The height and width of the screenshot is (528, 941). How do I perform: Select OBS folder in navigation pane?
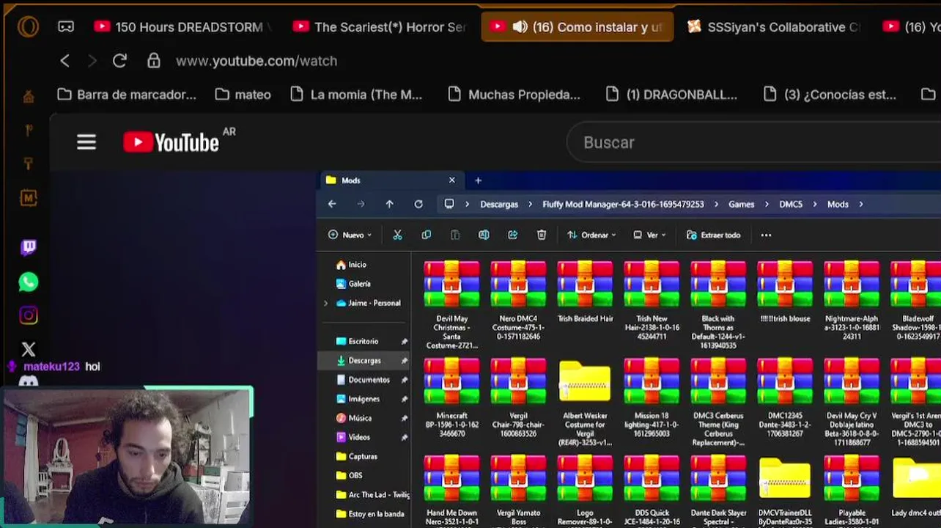(349, 475)
